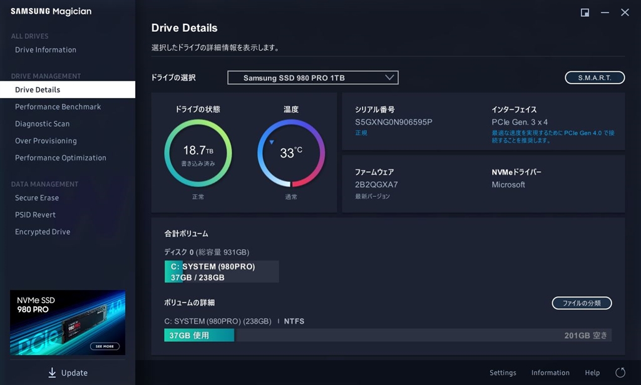Viewport: 641px width, 385px height.
Task: Click PCIe Gen. 3 x 4 interface text
Action: pos(520,122)
